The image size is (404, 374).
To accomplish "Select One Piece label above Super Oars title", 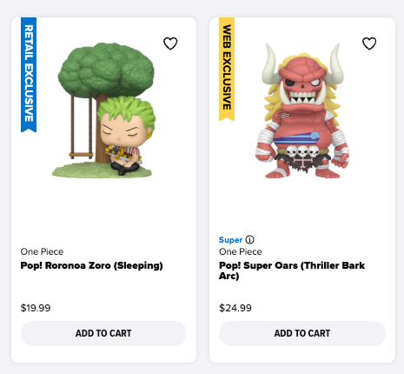I will 241,251.
